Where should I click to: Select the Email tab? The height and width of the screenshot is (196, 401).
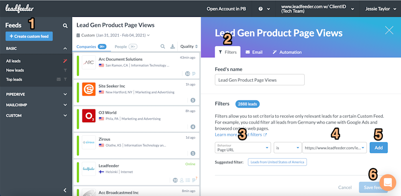click(x=254, y=52)
